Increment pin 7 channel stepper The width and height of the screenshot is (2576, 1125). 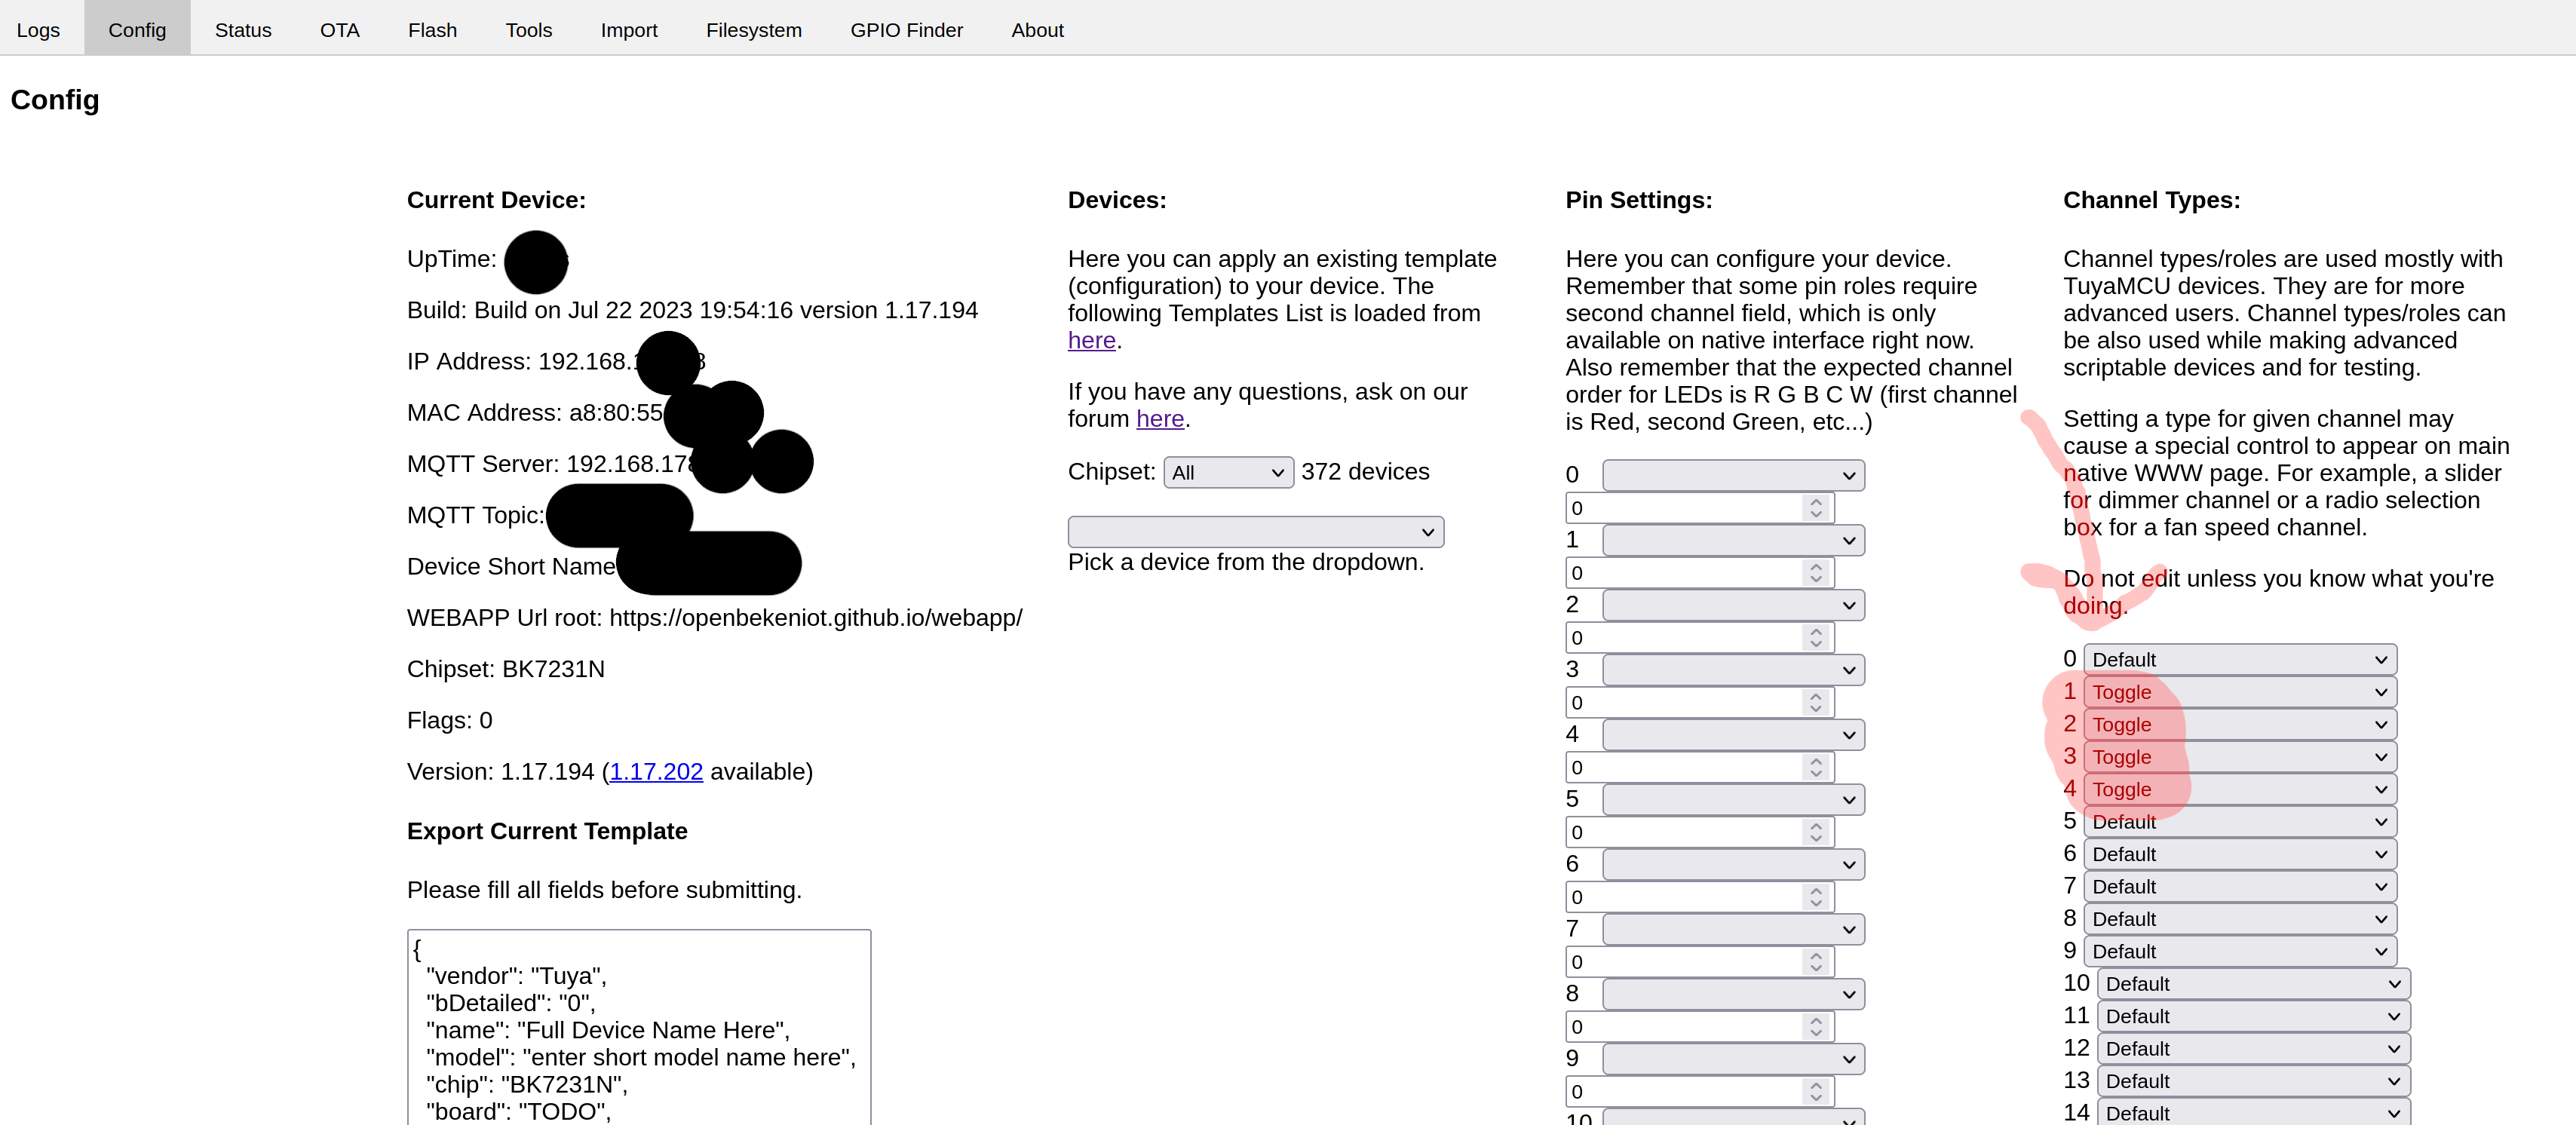click(1816, 956)
